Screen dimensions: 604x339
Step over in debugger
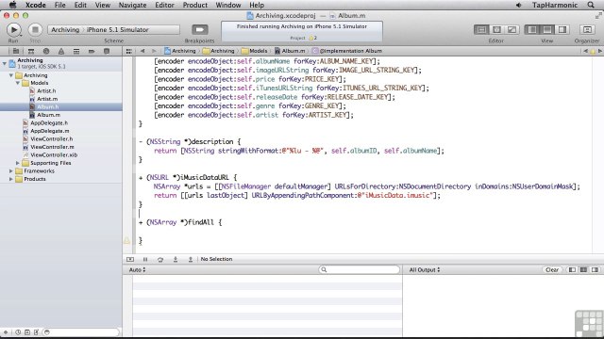[160, 260]
